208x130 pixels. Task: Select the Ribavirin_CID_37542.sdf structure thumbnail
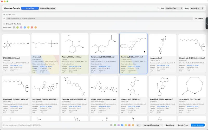tap(133, 86)
